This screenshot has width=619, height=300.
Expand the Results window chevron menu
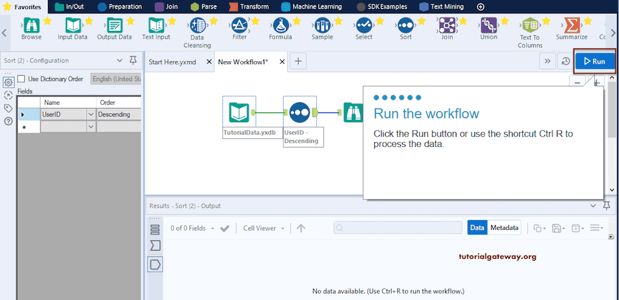point(593,206)
